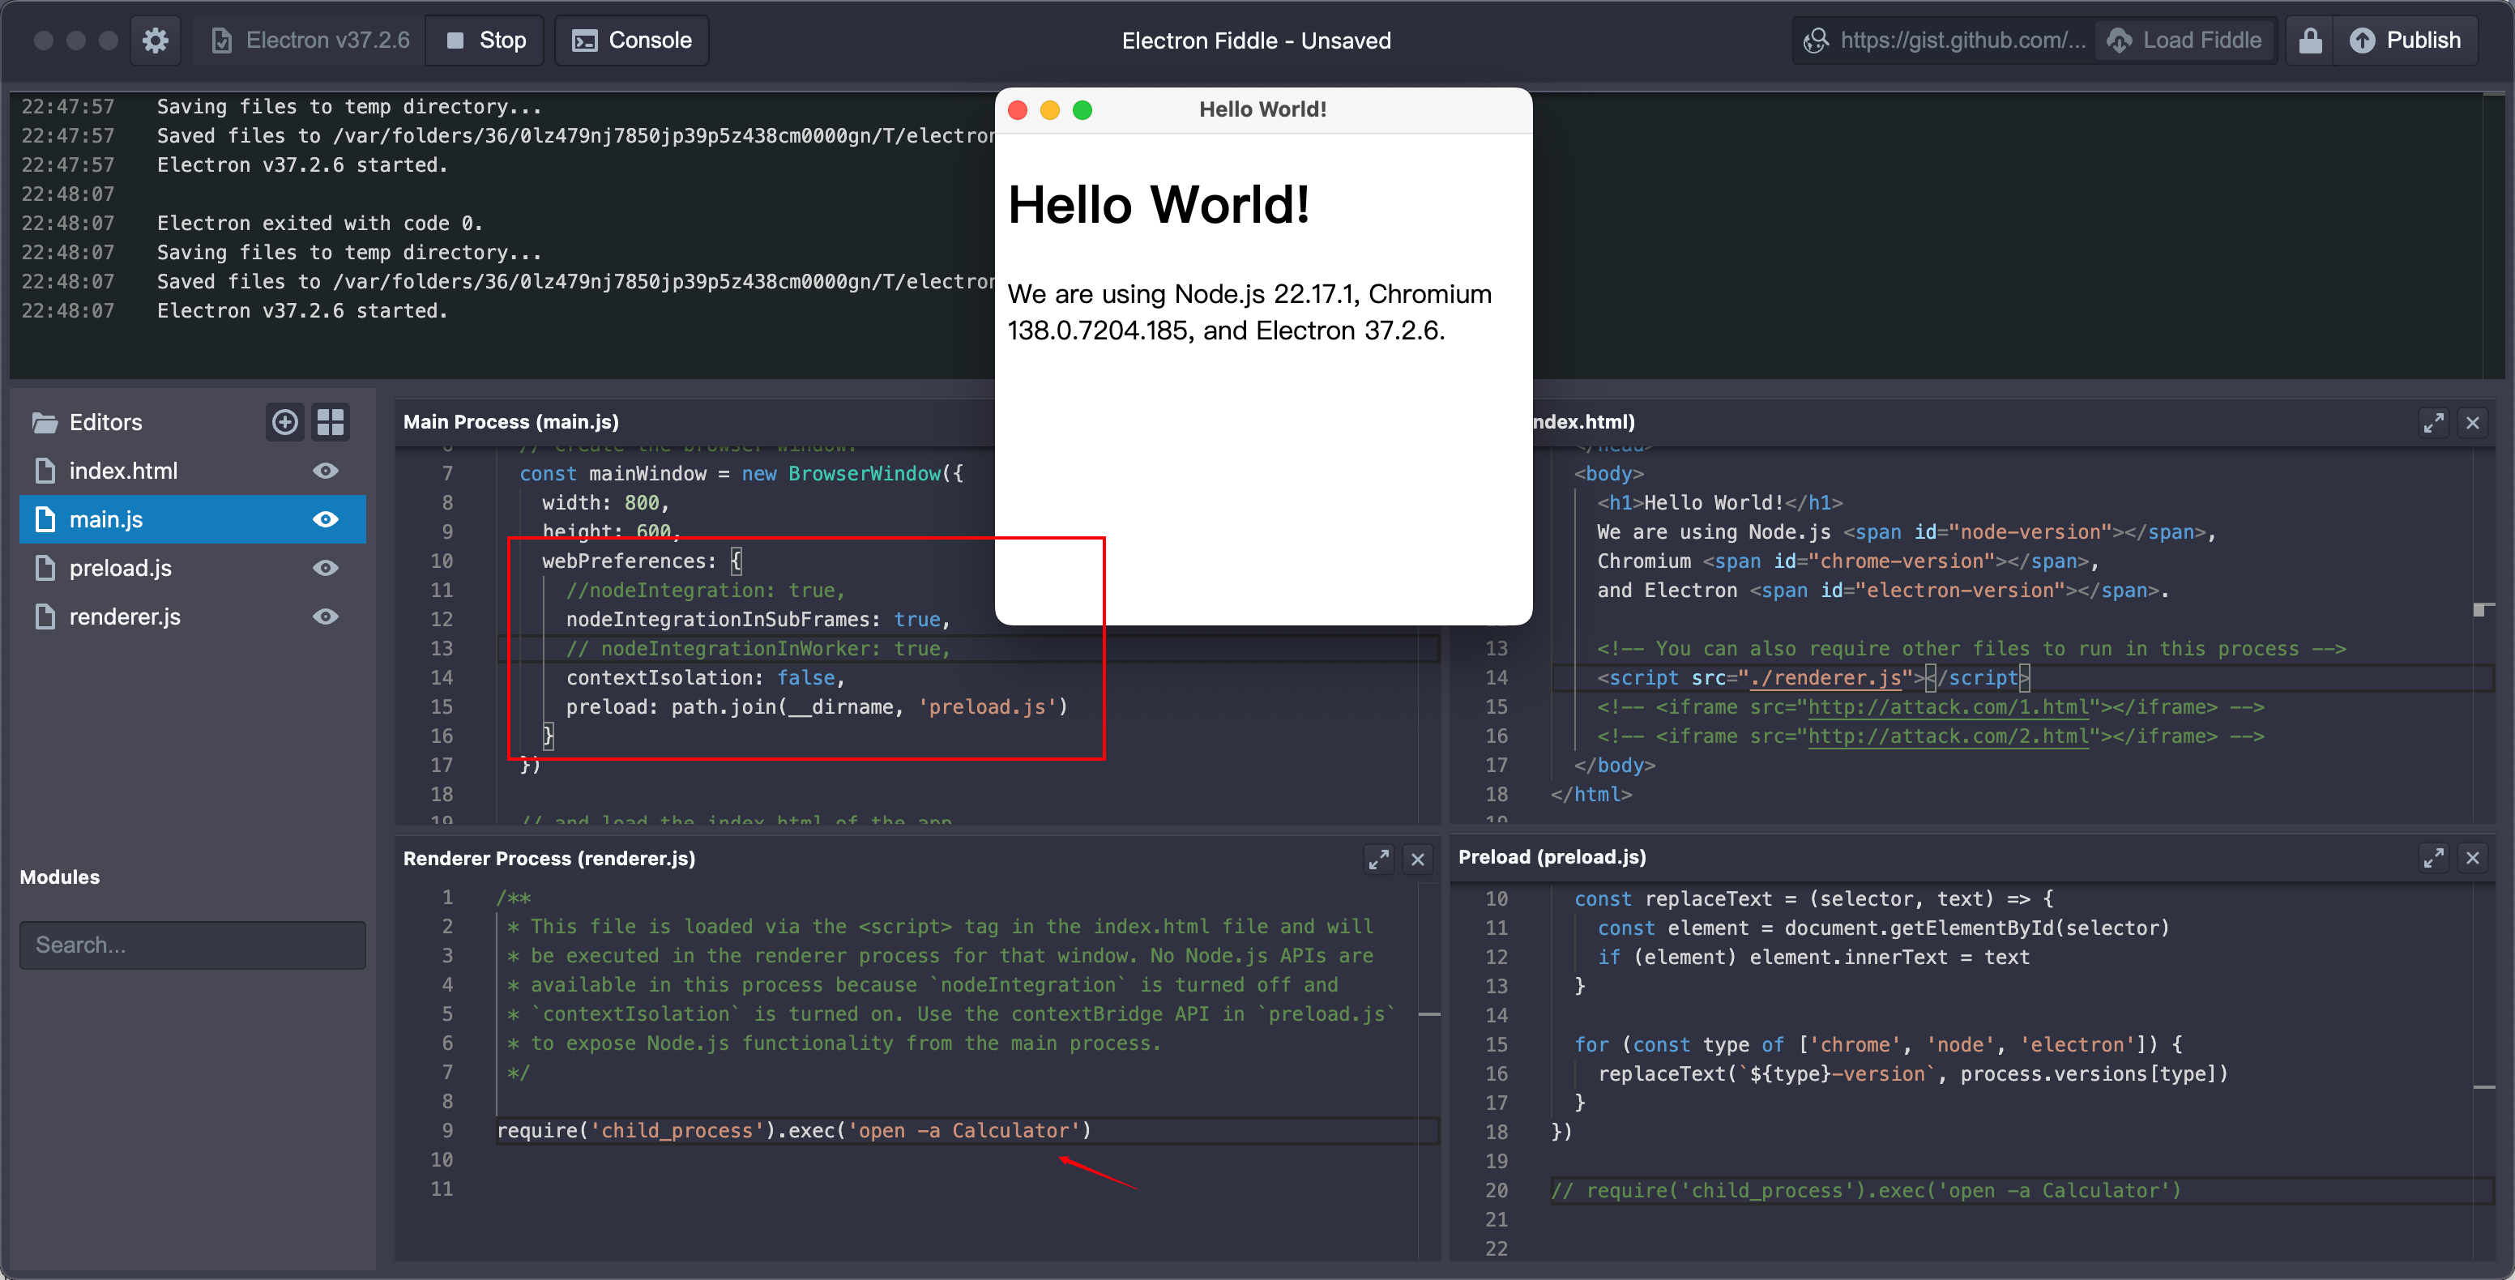Close the Renderer Process editor panel
The image size is (2515, 1280).
point(1418,860)
